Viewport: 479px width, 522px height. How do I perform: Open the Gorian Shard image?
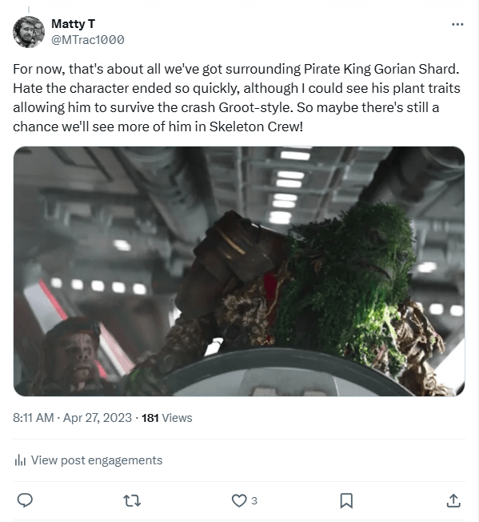pyautogui.click(x=239, y=271)
